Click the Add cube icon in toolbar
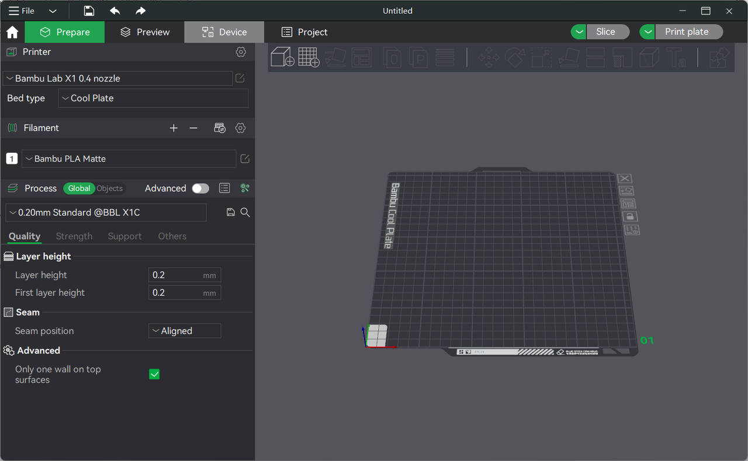The image size is (748, 461). 283,57
